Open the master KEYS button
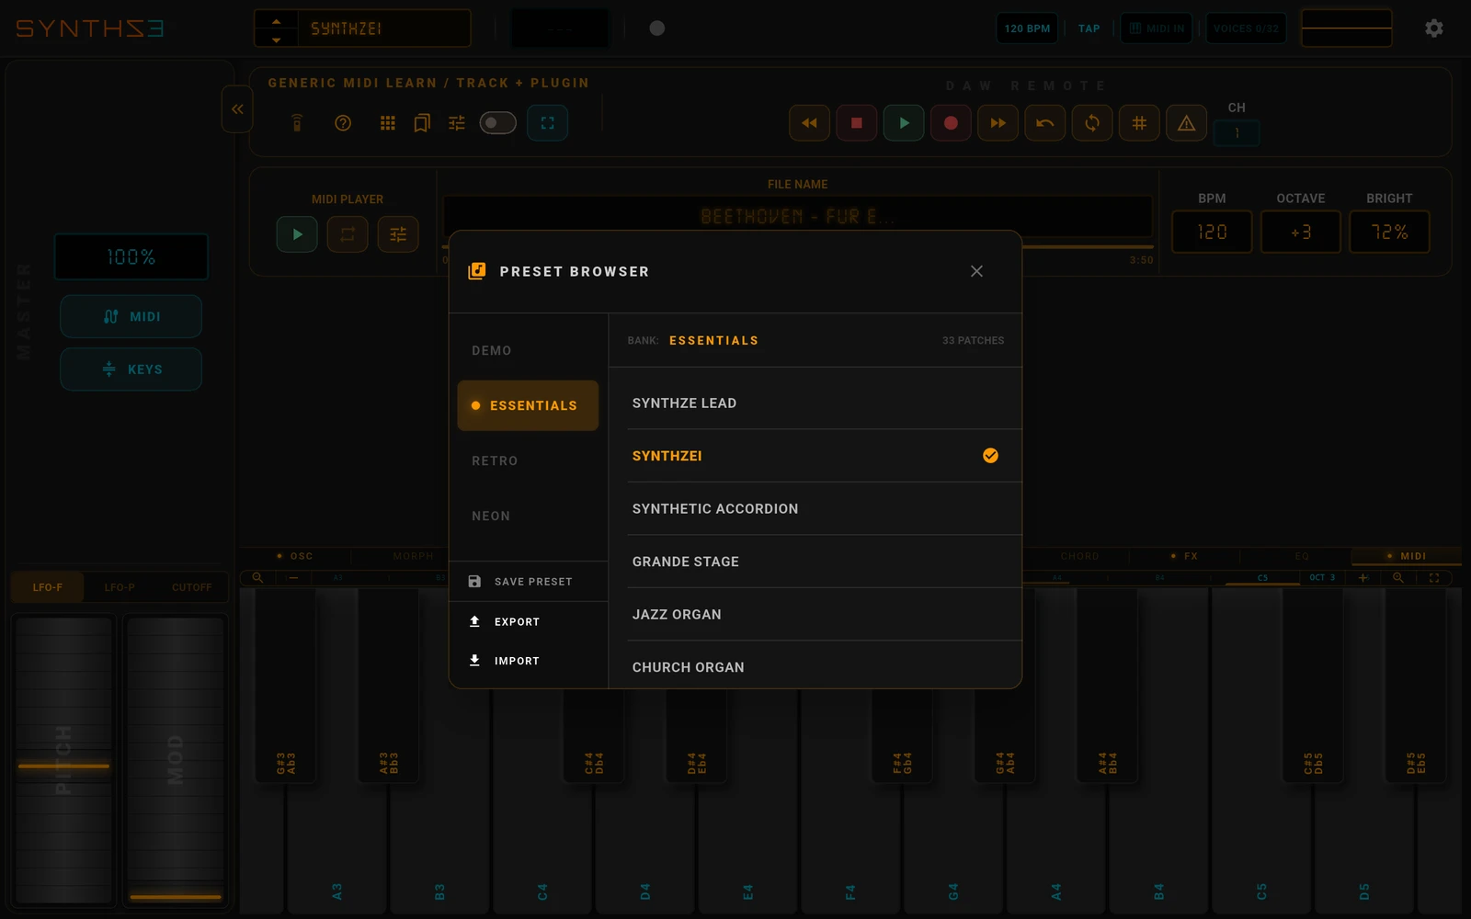 pyautogui.click(x=131, y=369)
